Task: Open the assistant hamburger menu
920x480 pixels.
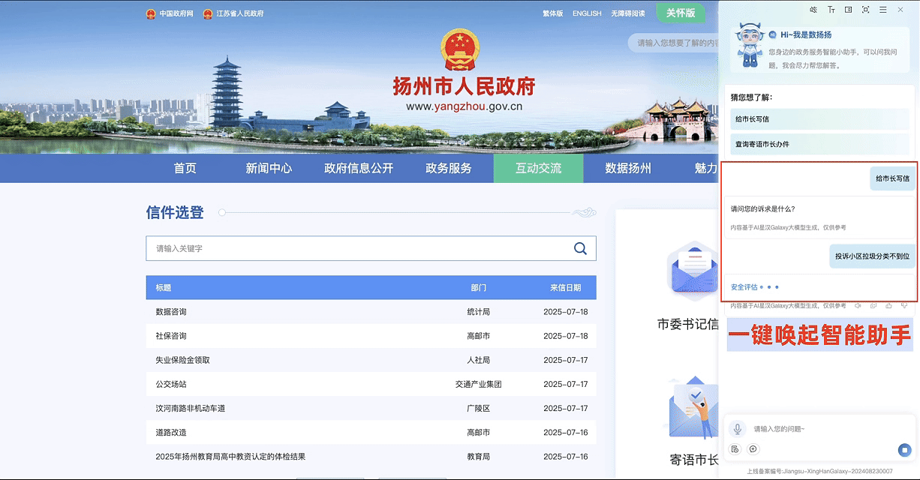Action: tap(883, 10)
